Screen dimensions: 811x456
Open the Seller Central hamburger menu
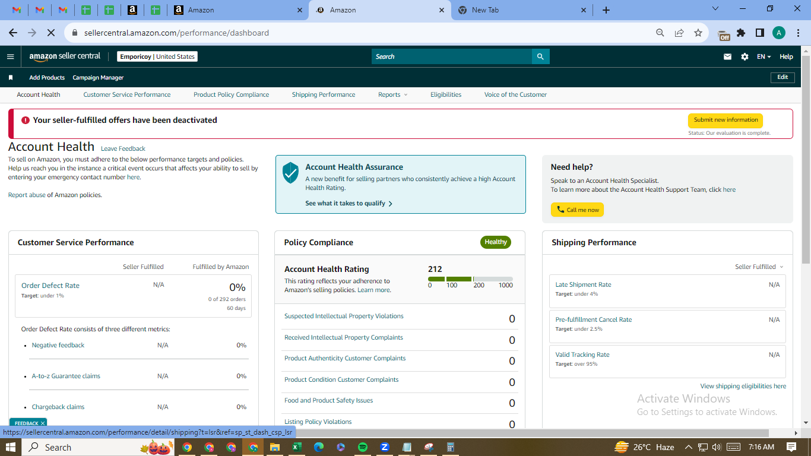click(10, 56)
